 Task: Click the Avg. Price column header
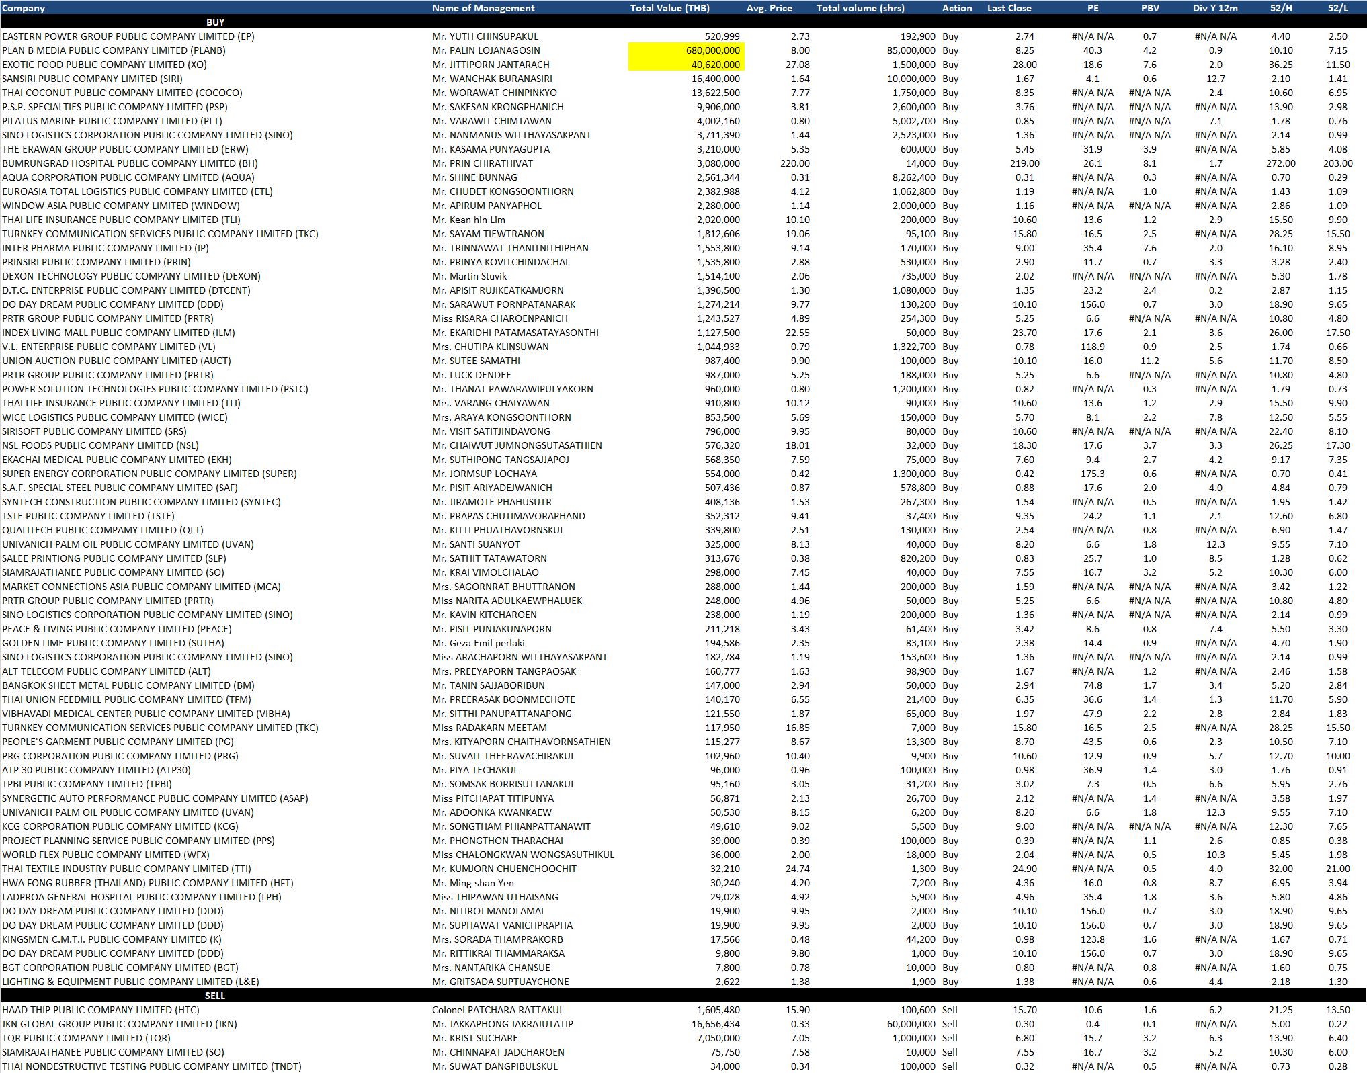tap(769, 8)
